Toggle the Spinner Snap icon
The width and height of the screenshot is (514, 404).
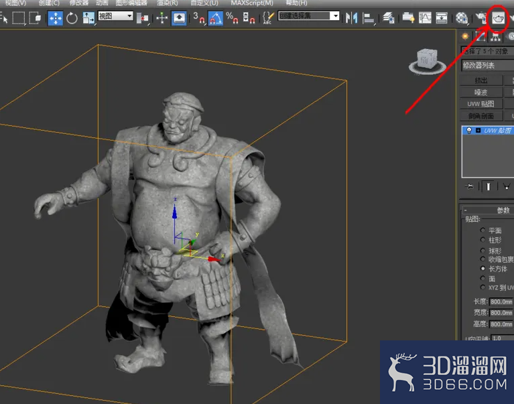(249, 18)
